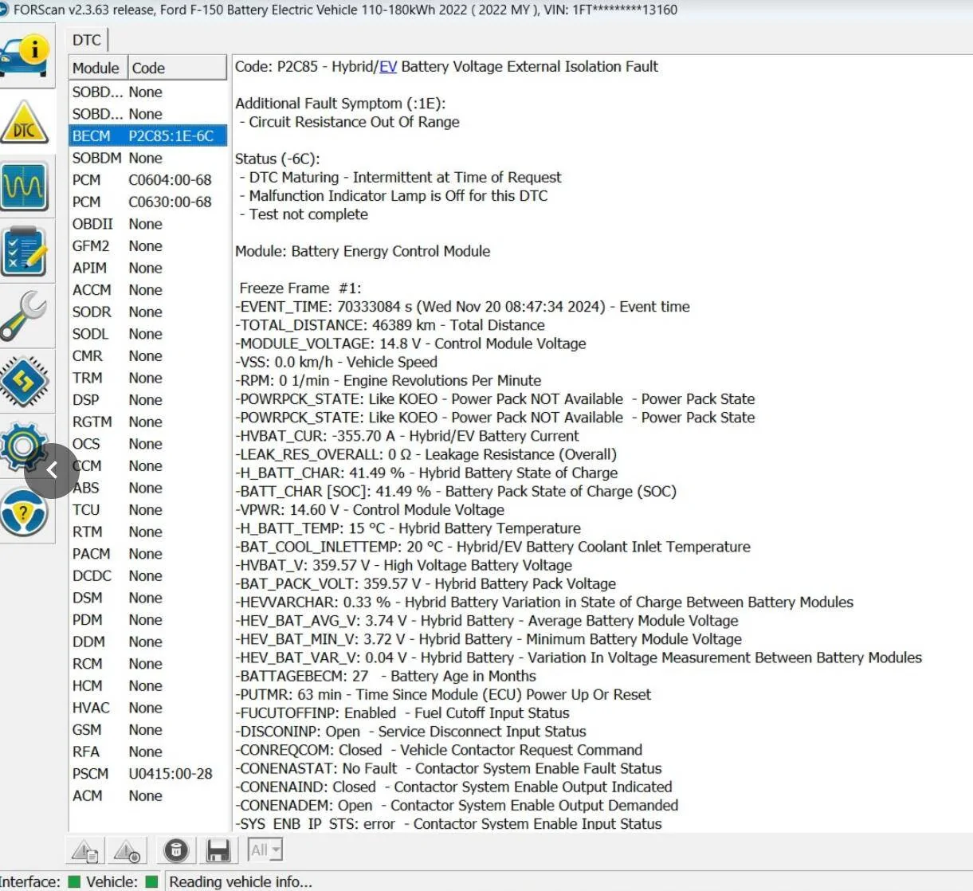This screenshot has height=891, width=973.
Task: Select the RGTM module row
Action: [x=148, y=422]
